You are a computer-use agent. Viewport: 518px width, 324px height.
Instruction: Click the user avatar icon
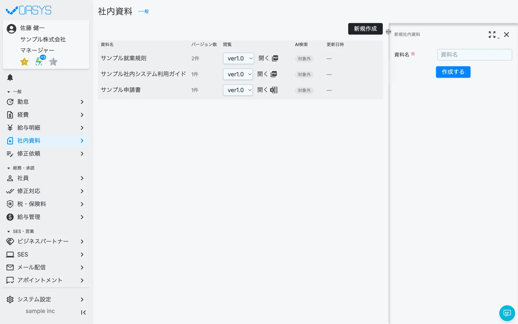tap(12, 29)
